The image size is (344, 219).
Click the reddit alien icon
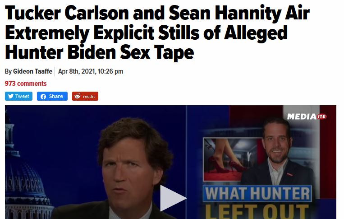click(x=78, y=96)
